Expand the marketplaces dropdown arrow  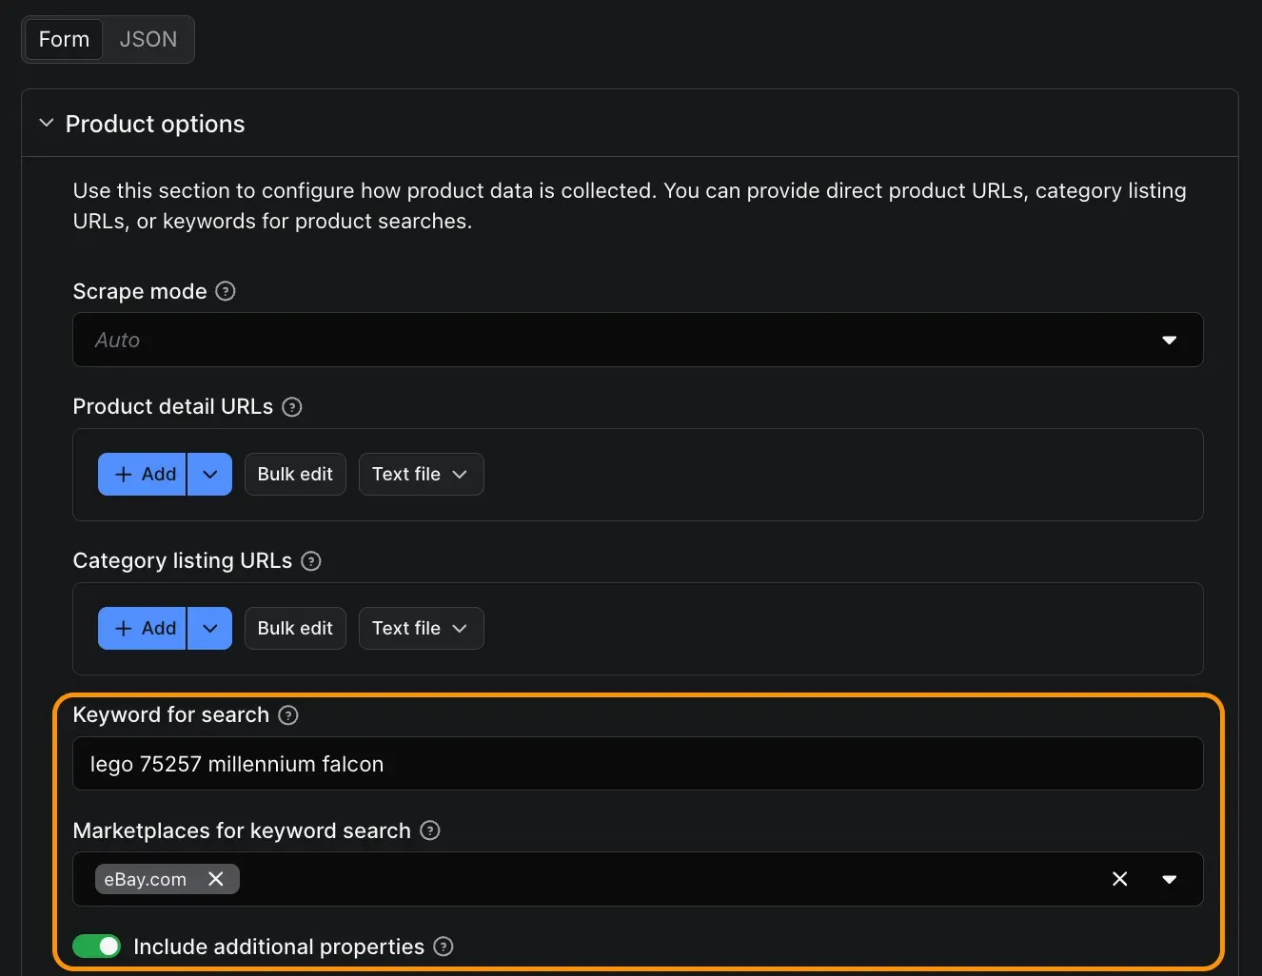pyautogui.click(x=1170, y=879)
